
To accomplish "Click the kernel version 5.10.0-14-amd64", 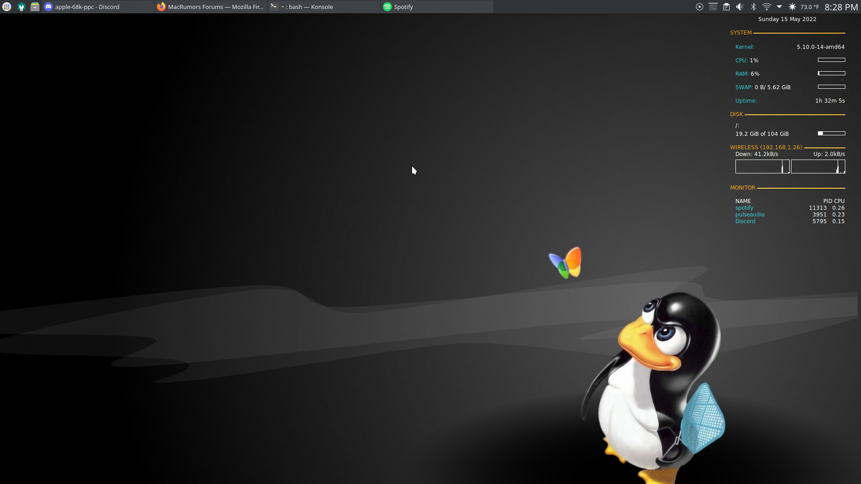I will [821, 47].
